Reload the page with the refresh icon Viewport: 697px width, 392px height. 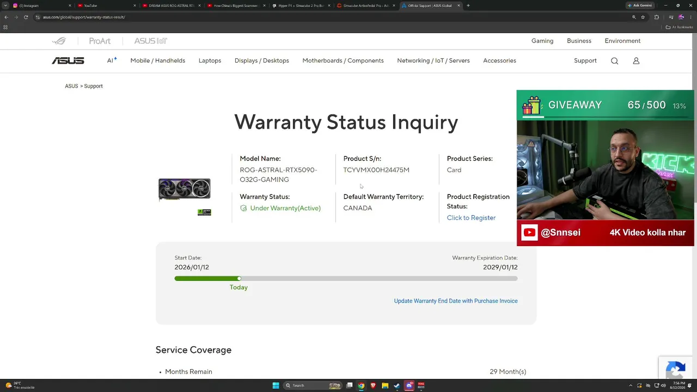click(x=26, y=17)
